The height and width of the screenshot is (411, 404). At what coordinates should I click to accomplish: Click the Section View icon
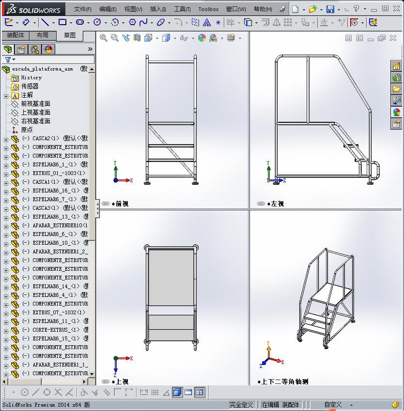coord(137,38)
